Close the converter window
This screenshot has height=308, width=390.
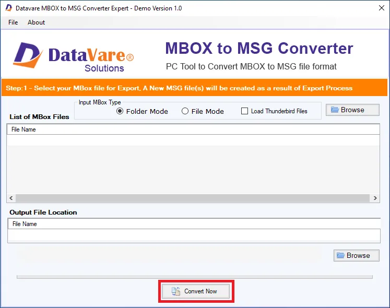click(381, 8)
